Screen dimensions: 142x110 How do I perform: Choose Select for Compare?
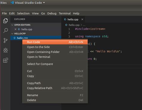[55, 64]
